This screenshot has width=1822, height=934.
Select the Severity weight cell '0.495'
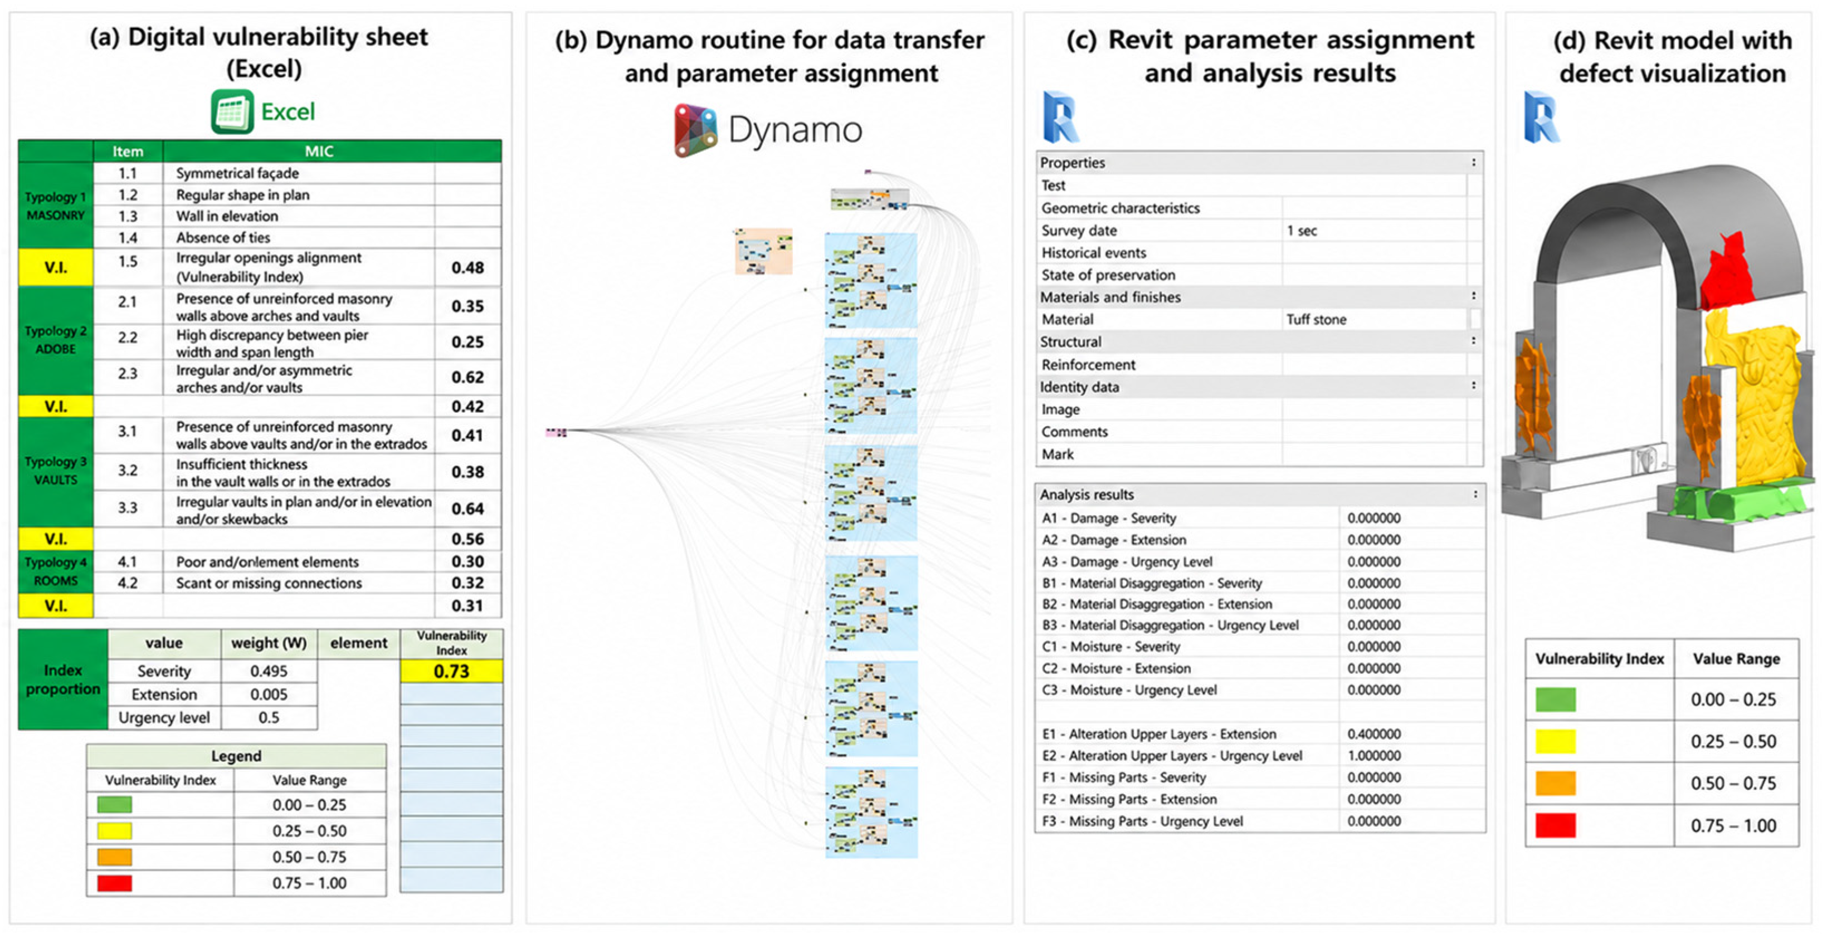(269, 671)
